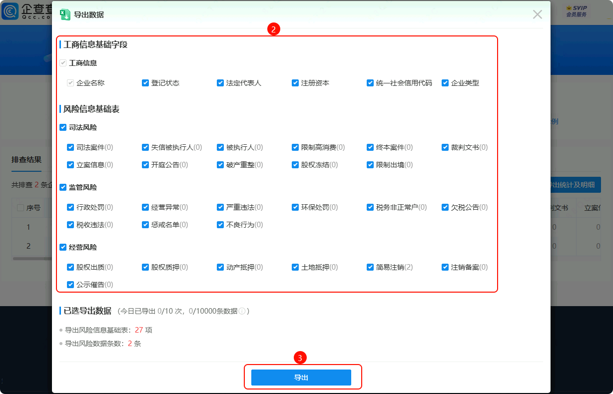Uncheck the 欠税公告 checkbox
Screen dimensions: 613x394
[x=445, y=207]
